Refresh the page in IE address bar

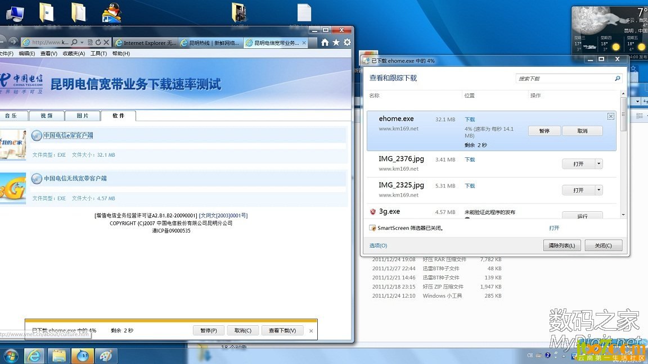(x=98, y=42)
